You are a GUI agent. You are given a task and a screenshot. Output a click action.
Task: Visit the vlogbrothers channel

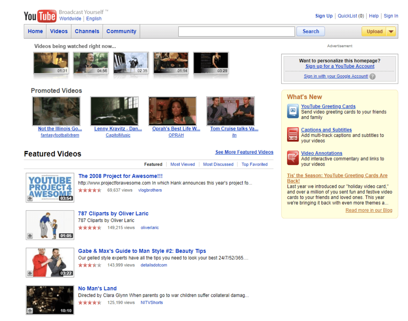(150, 190)
